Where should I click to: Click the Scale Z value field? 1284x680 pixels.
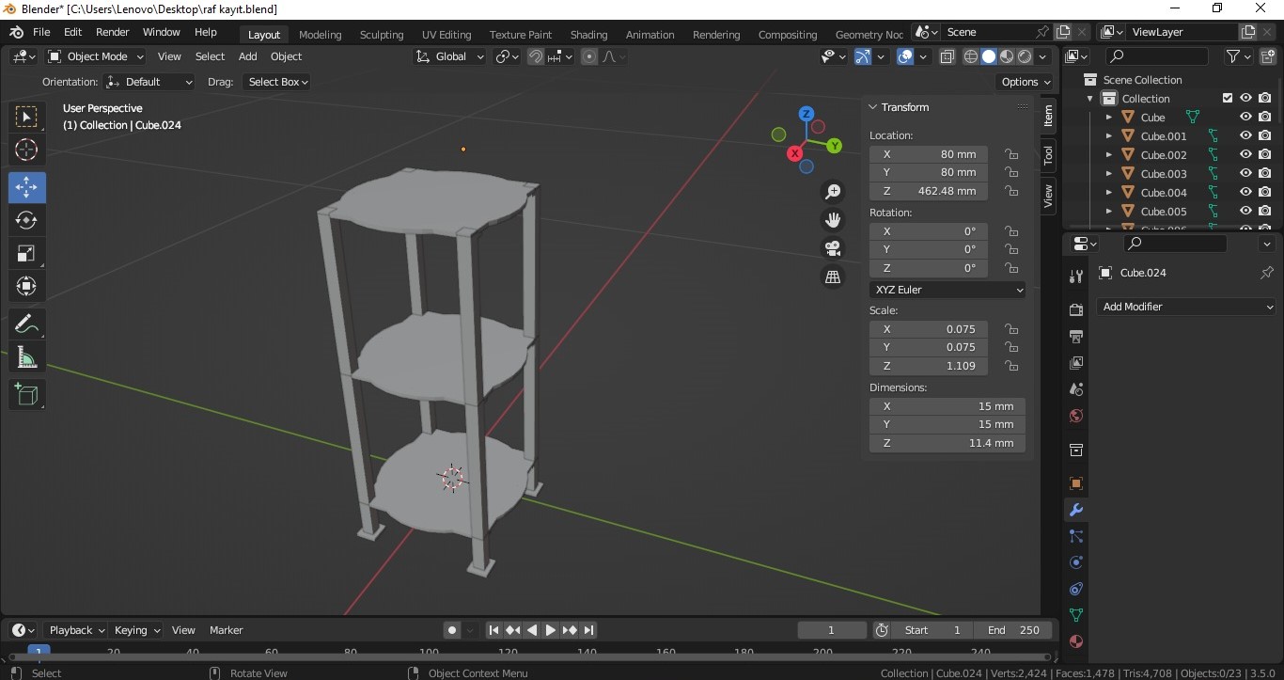coord(929,366)
